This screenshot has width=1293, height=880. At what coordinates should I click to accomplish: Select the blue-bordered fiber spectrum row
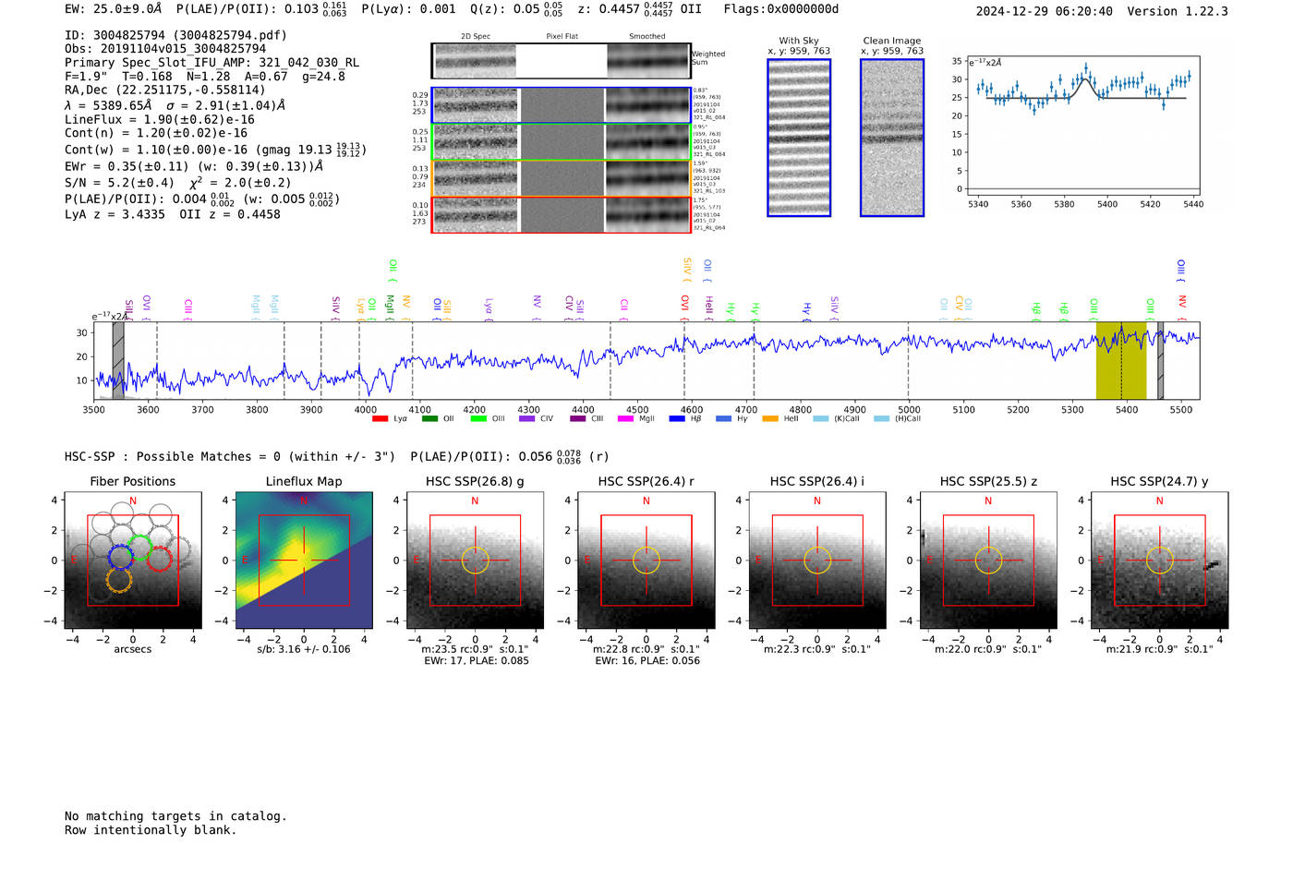coord(561,105)
